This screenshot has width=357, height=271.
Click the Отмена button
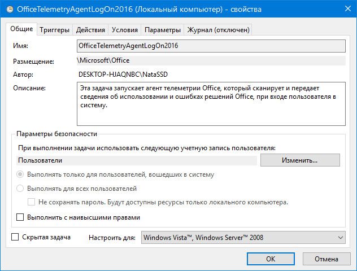pos(326,259)
